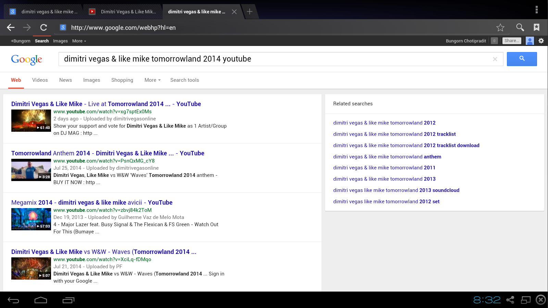Open Google settings gear icon

coord(541,41)
